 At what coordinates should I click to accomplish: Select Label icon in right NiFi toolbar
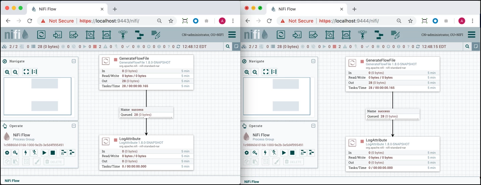395,35
